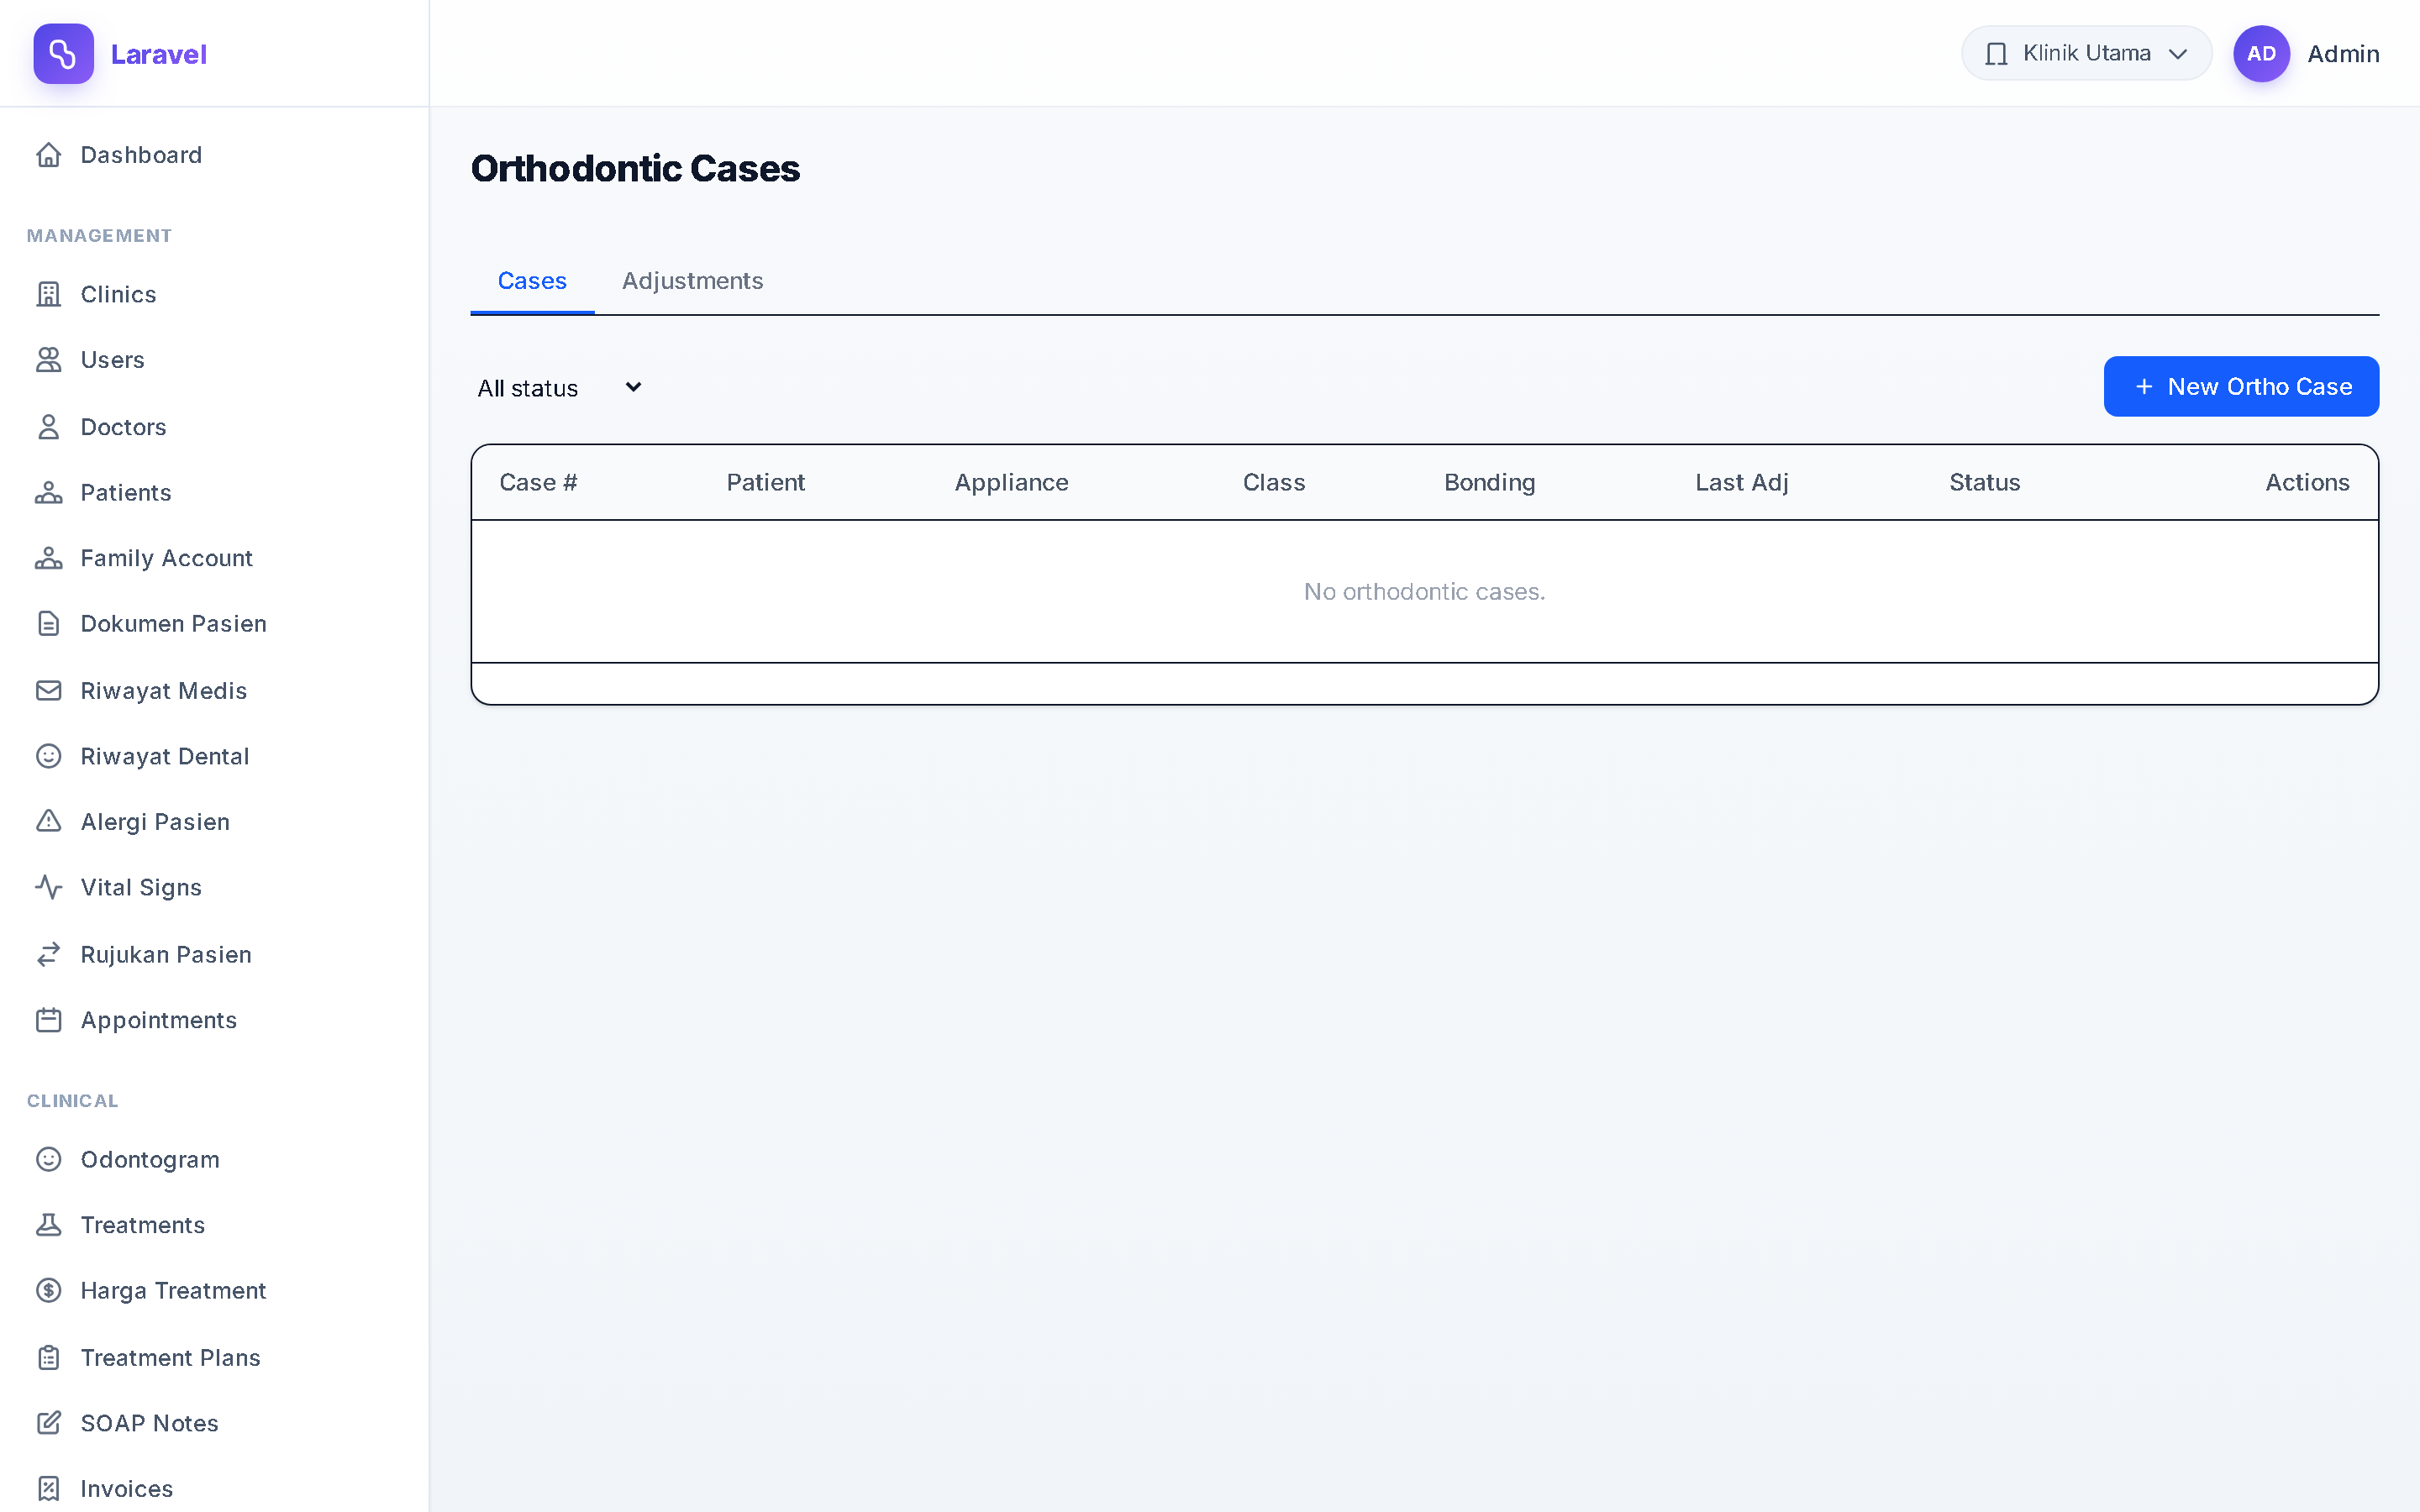Click the Alergi Pasien warning icon
This screenshot has width=2420, height=1512.
click(x=49, y=822)
